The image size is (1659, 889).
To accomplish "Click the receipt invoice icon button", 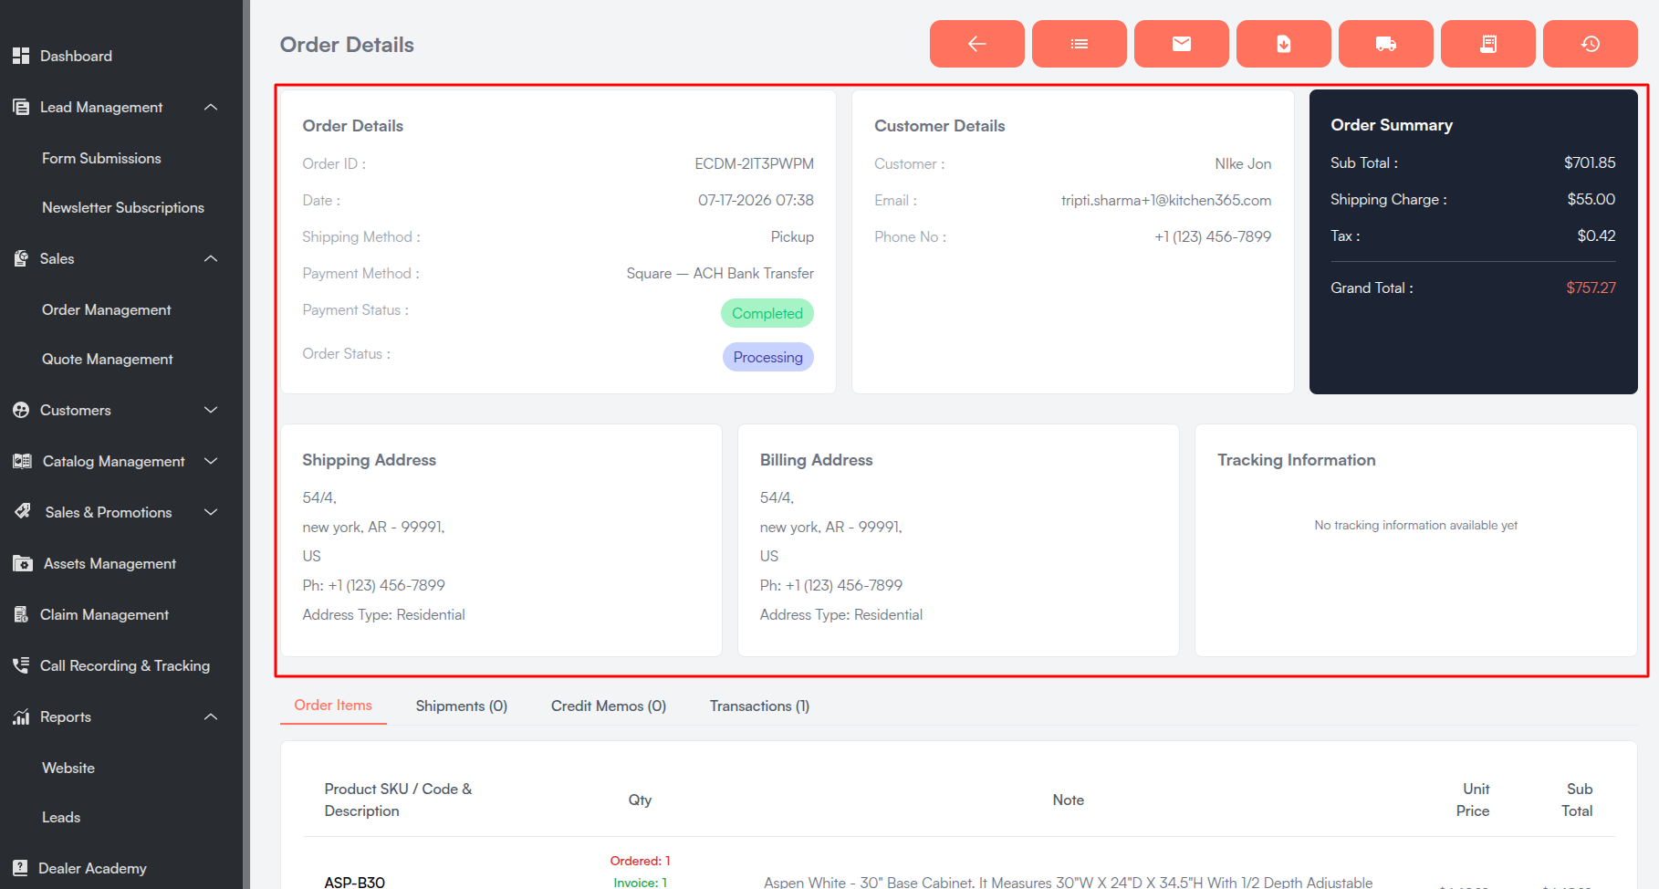I will tap(1487, 44).
